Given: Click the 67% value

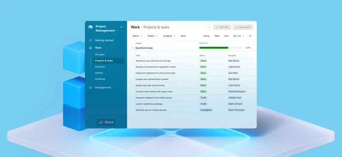Looking at the screenshot, I should coord(248,48).
